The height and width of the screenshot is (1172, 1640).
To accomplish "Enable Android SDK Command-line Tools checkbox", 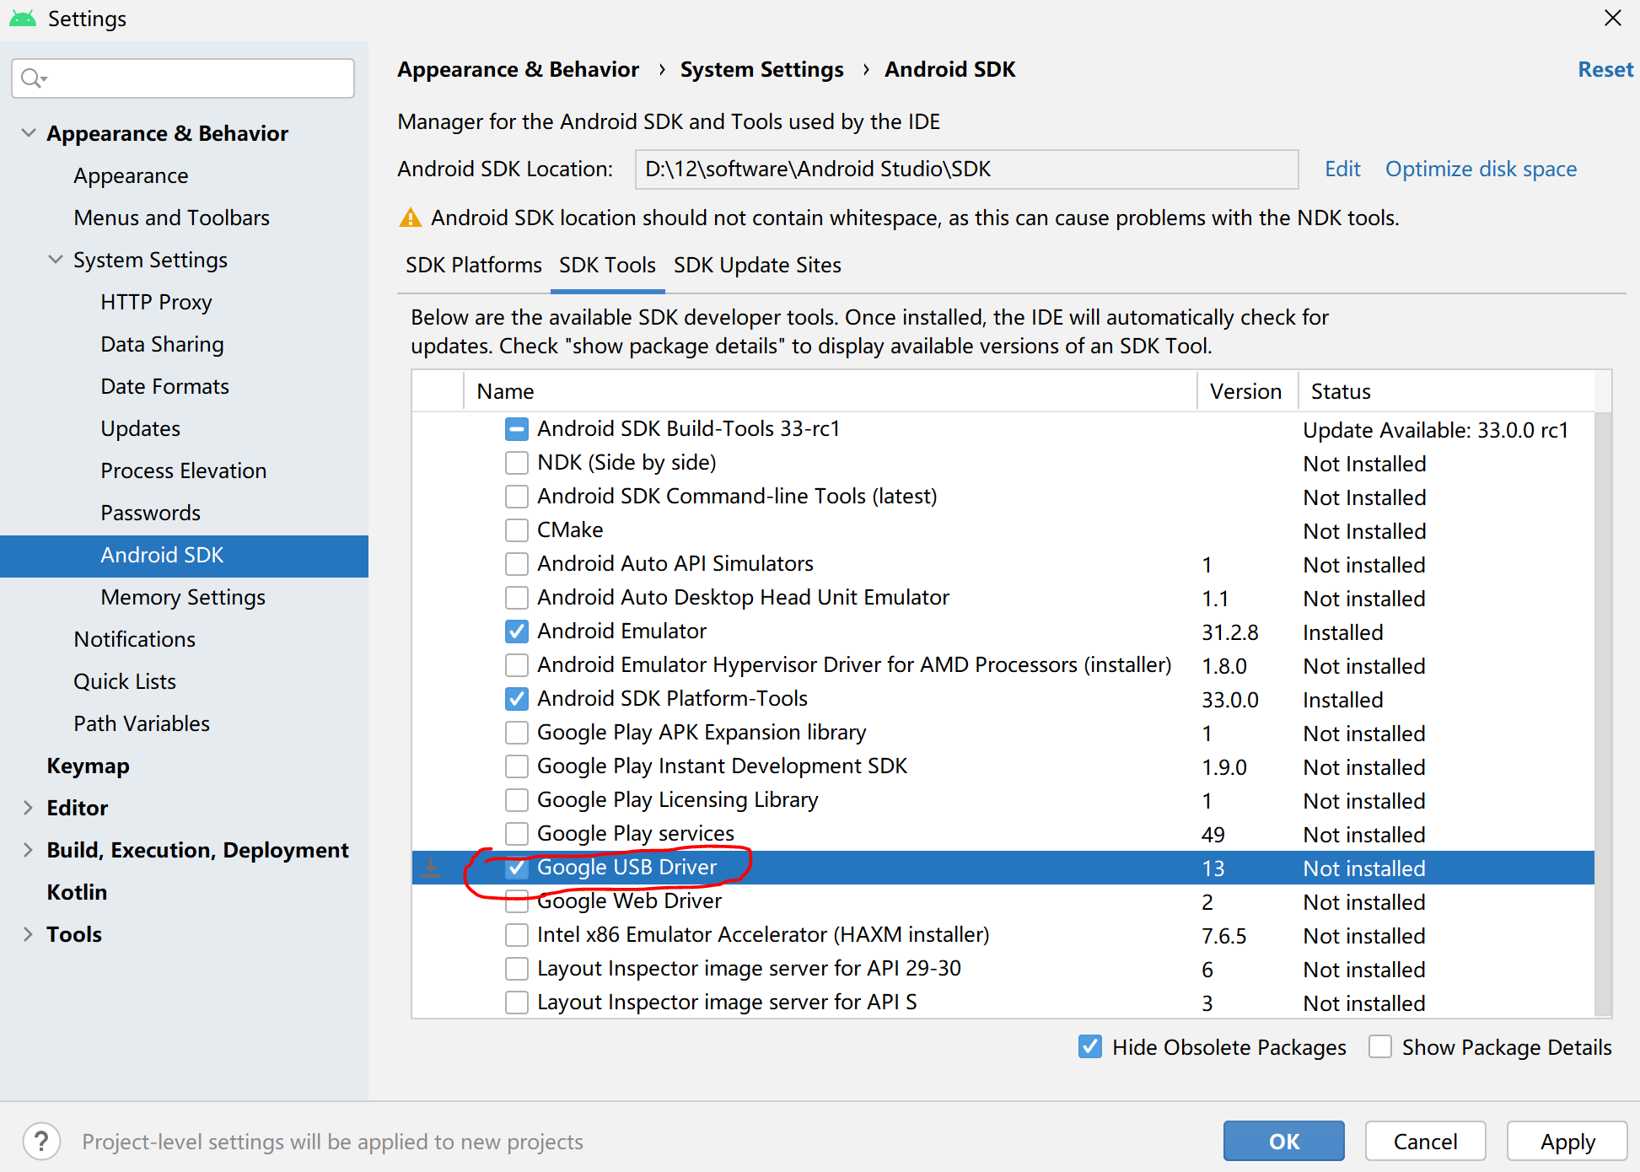I will 516,497.
